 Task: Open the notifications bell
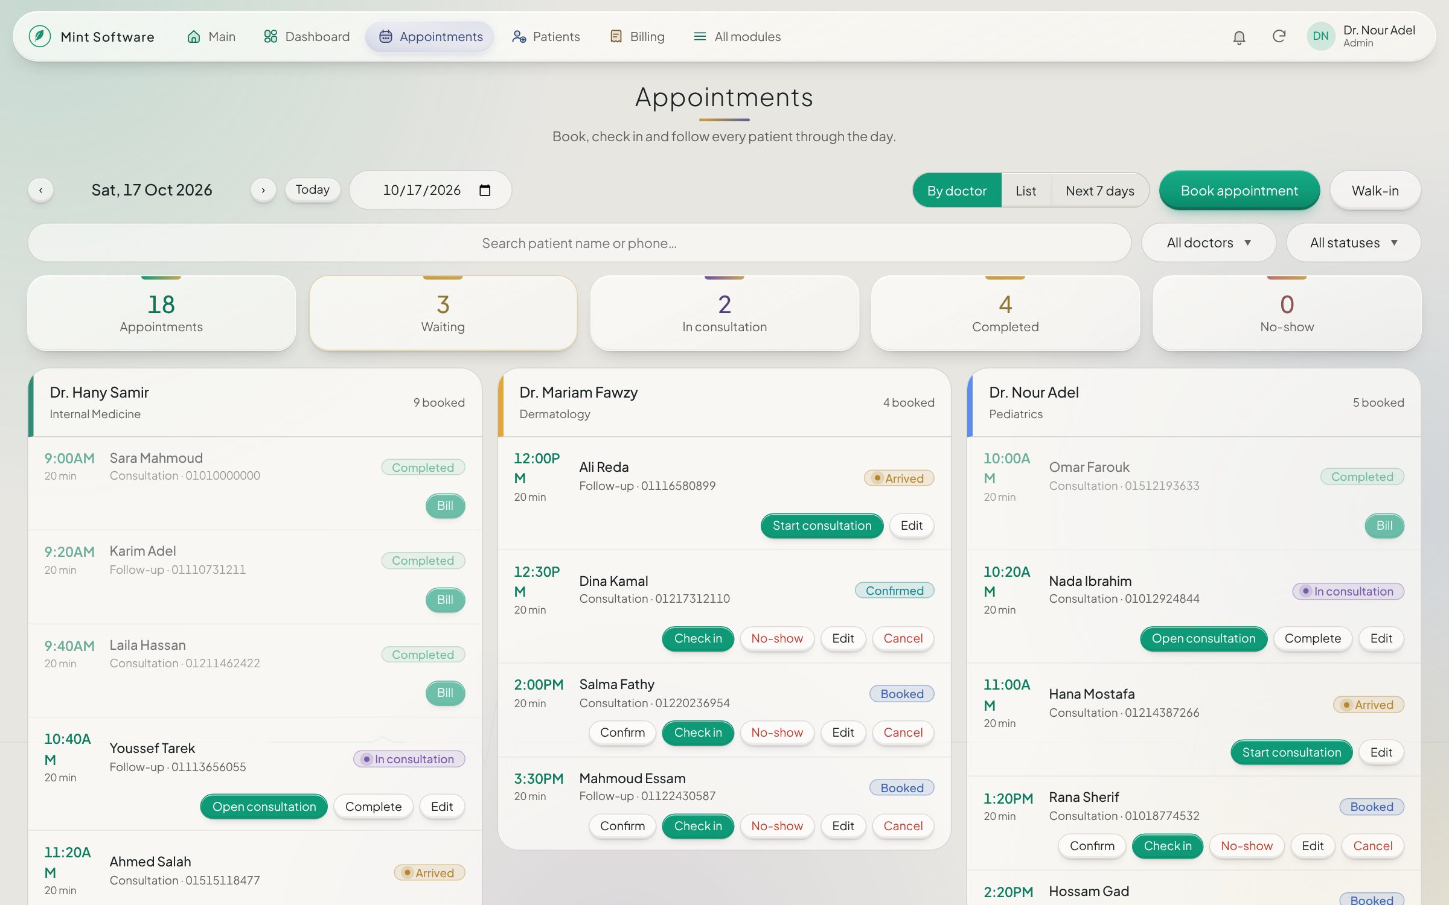(x=1239, y=37)
